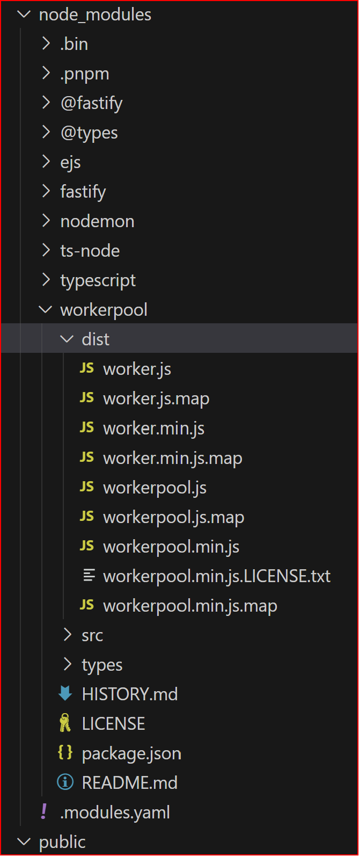Open the HISTORY.md file name
This screenshot has width=359, height=856.
point(129,694)
